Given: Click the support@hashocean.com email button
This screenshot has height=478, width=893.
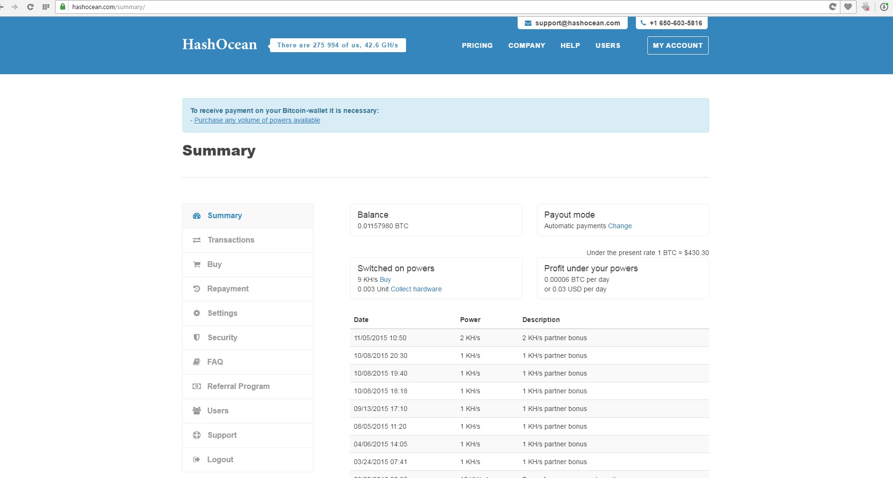Looking at the screenshot, I should (x=572, y=23).
